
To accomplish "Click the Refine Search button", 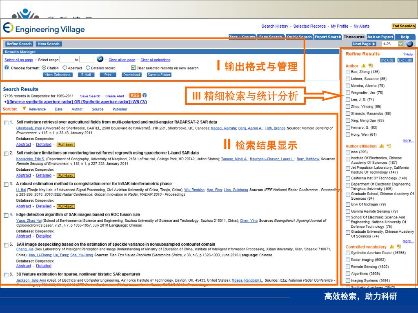I will coord(19,44).
